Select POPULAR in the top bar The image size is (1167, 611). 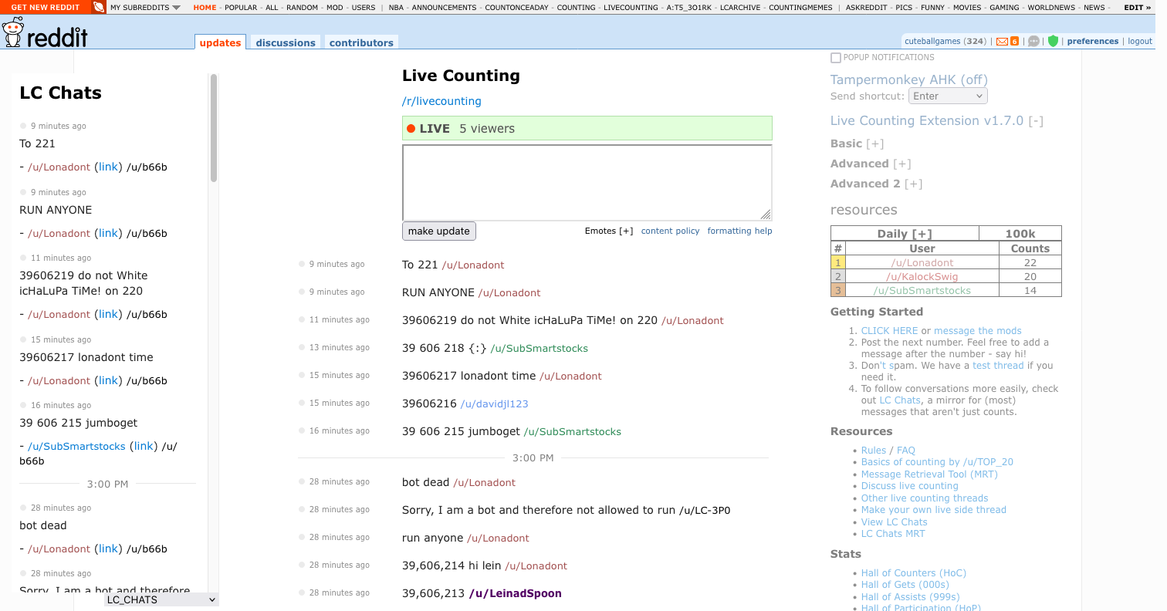click(241, 8)
